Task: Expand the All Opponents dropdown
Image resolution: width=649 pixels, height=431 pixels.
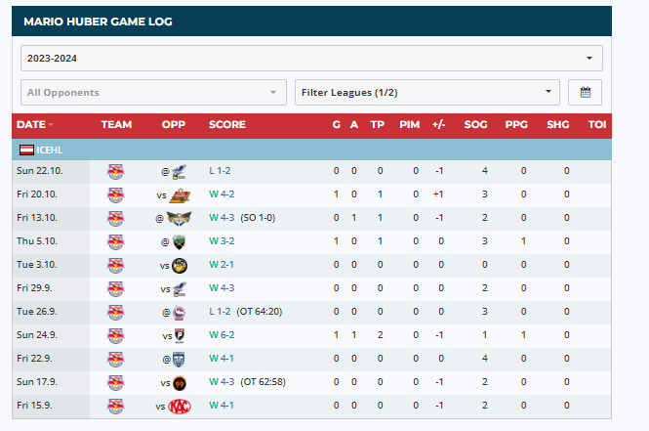Action: coord(153,93)
